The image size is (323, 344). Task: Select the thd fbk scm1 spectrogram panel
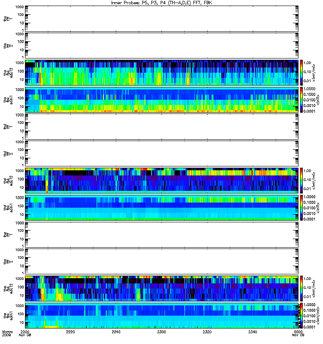162,208
